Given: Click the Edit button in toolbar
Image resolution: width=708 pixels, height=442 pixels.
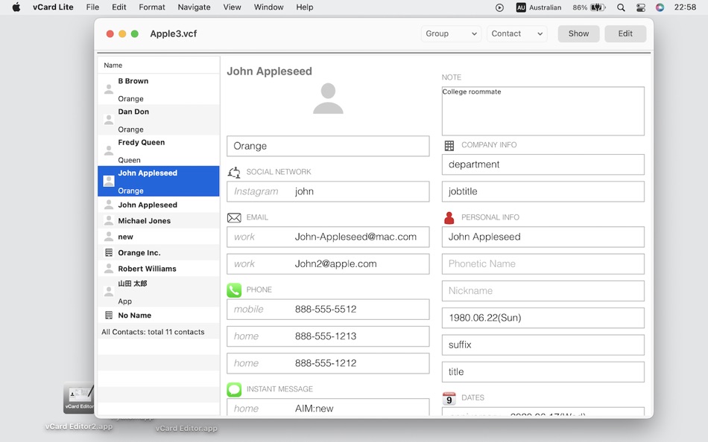Looking at the screenshot, I should tap(625, 33).
